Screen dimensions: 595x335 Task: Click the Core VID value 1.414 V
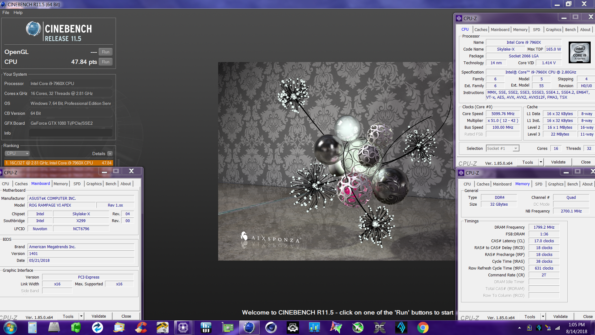click(549, 63)
